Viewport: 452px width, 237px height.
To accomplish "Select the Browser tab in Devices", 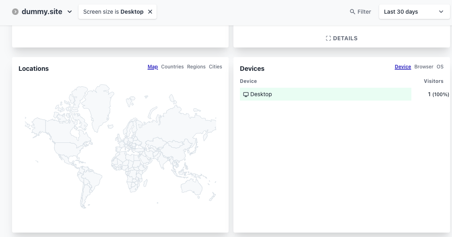I will pyautogui.click(x=424, y=67).
